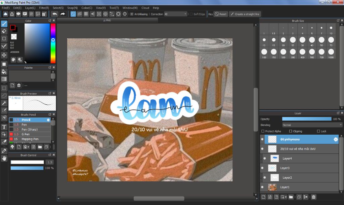
Task: Click the Redo arrow in toolbar
Action: tap(63, 14)
